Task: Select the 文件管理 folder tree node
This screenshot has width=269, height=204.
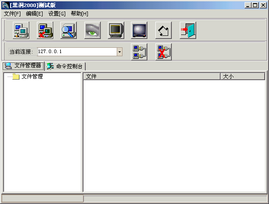Action: tap(32, 77)
